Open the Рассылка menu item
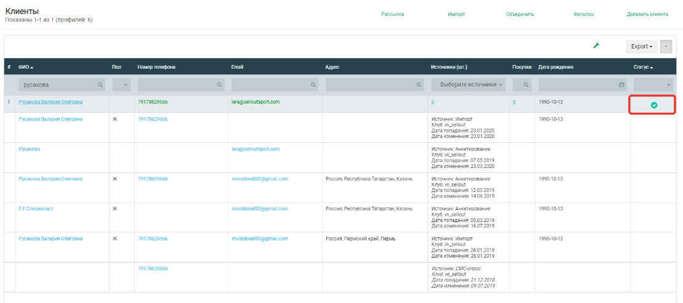Screen dimensions: 683x303 point(393,14)
